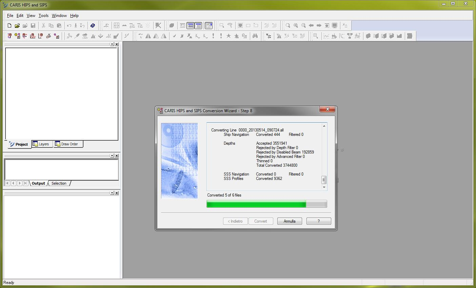Pin the Project panel with its arrow button

point(112,44)
